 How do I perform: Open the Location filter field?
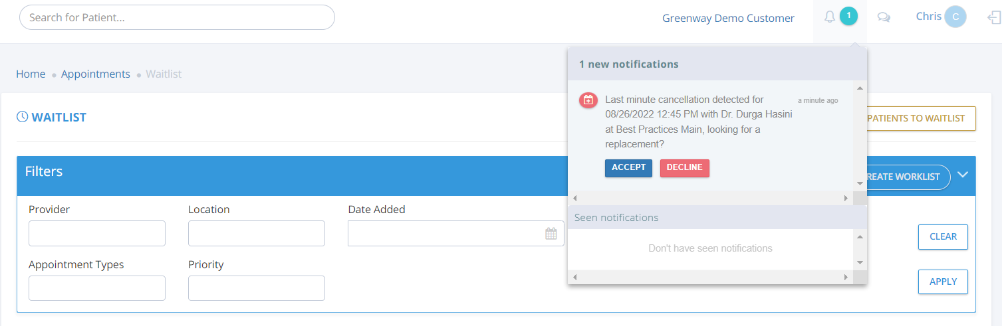pos(257,234)
